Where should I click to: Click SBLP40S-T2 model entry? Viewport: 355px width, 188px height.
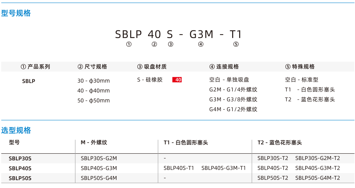(x=273, y=168)
